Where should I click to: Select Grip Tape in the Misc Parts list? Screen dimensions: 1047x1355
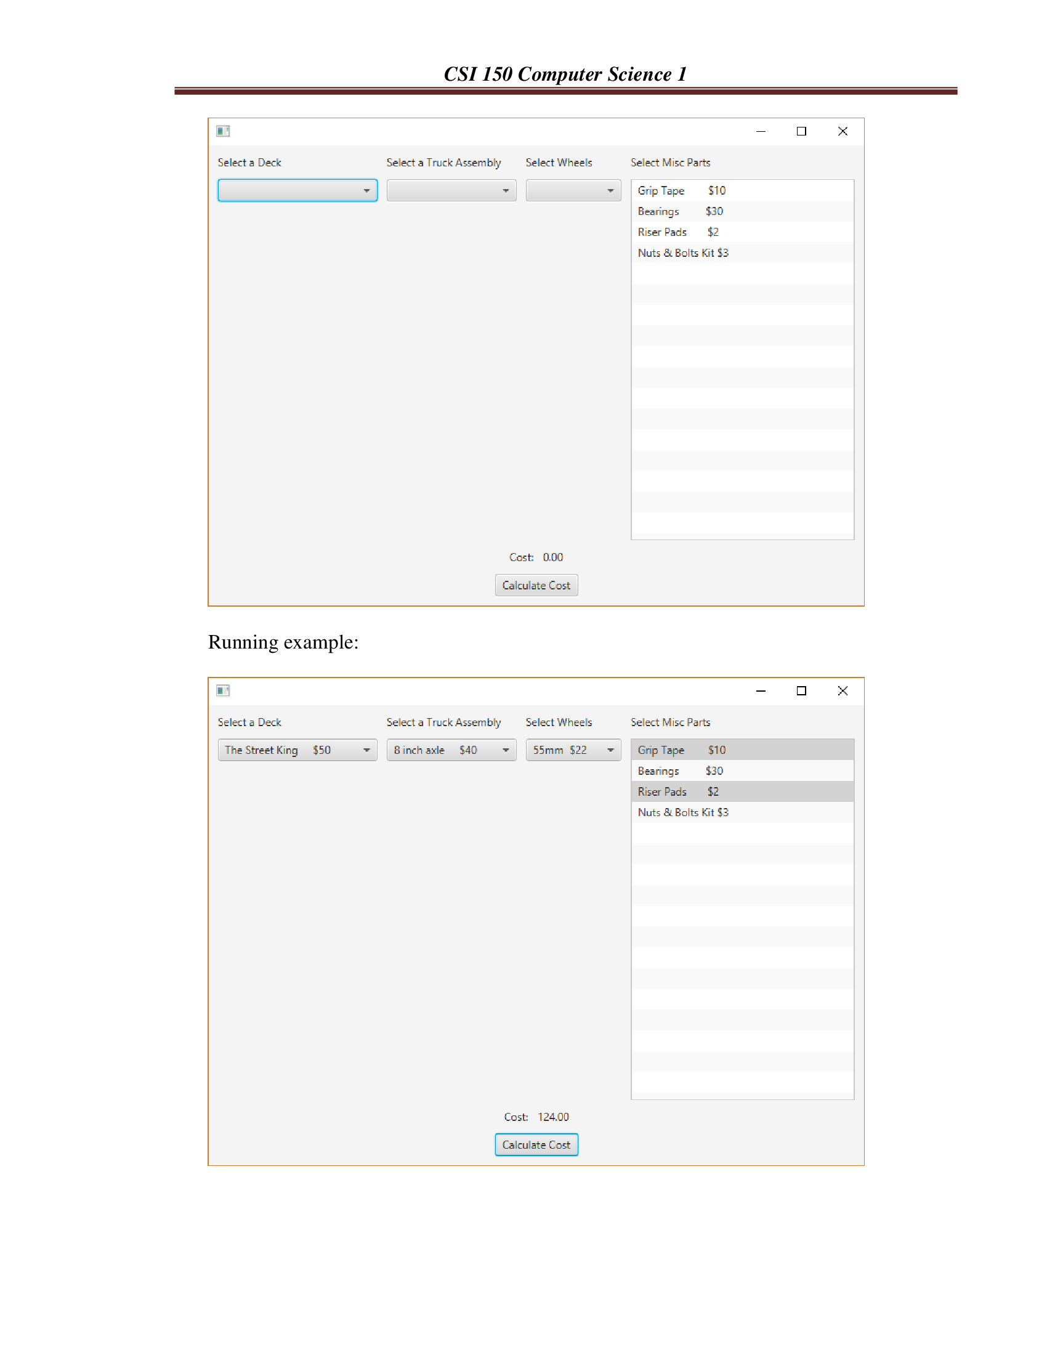tap(682, 190)
